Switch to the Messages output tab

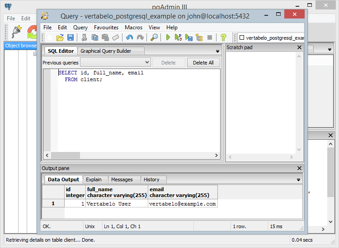(x=122, y=179)
